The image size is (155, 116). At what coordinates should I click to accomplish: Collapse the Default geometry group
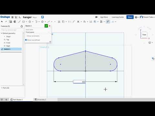tap(2, 33)
